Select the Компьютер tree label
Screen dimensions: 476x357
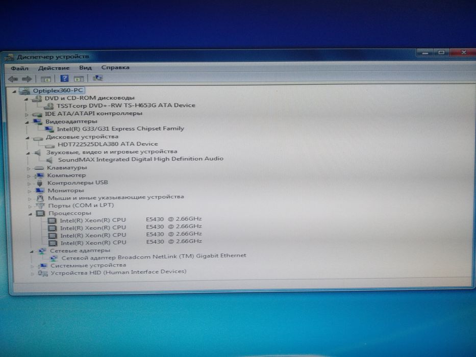click(66, 175)
